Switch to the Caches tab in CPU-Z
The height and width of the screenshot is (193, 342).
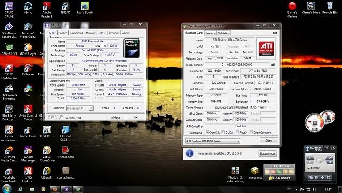coord(63,33)
